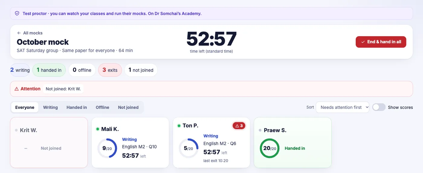Click the warning triangle next to Attention
423x173 pixels.
pyautogui.click(x=17, y=89)
